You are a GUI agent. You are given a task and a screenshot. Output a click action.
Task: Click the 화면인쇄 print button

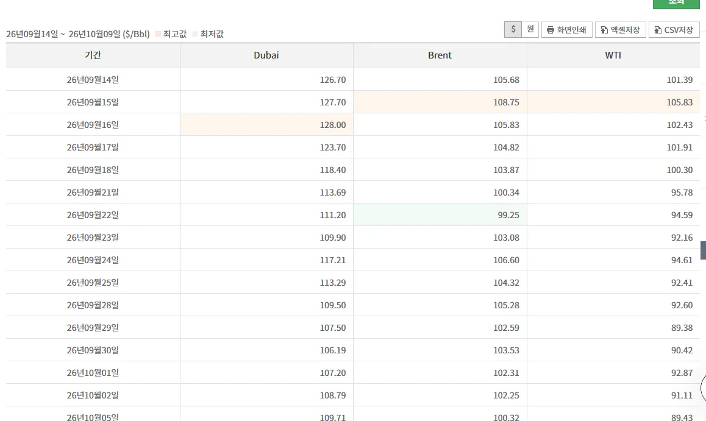click(566, 30)
